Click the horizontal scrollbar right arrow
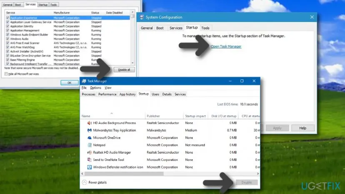Image resolution: width=345 pixels, height=194 pixels. [258, 174]
